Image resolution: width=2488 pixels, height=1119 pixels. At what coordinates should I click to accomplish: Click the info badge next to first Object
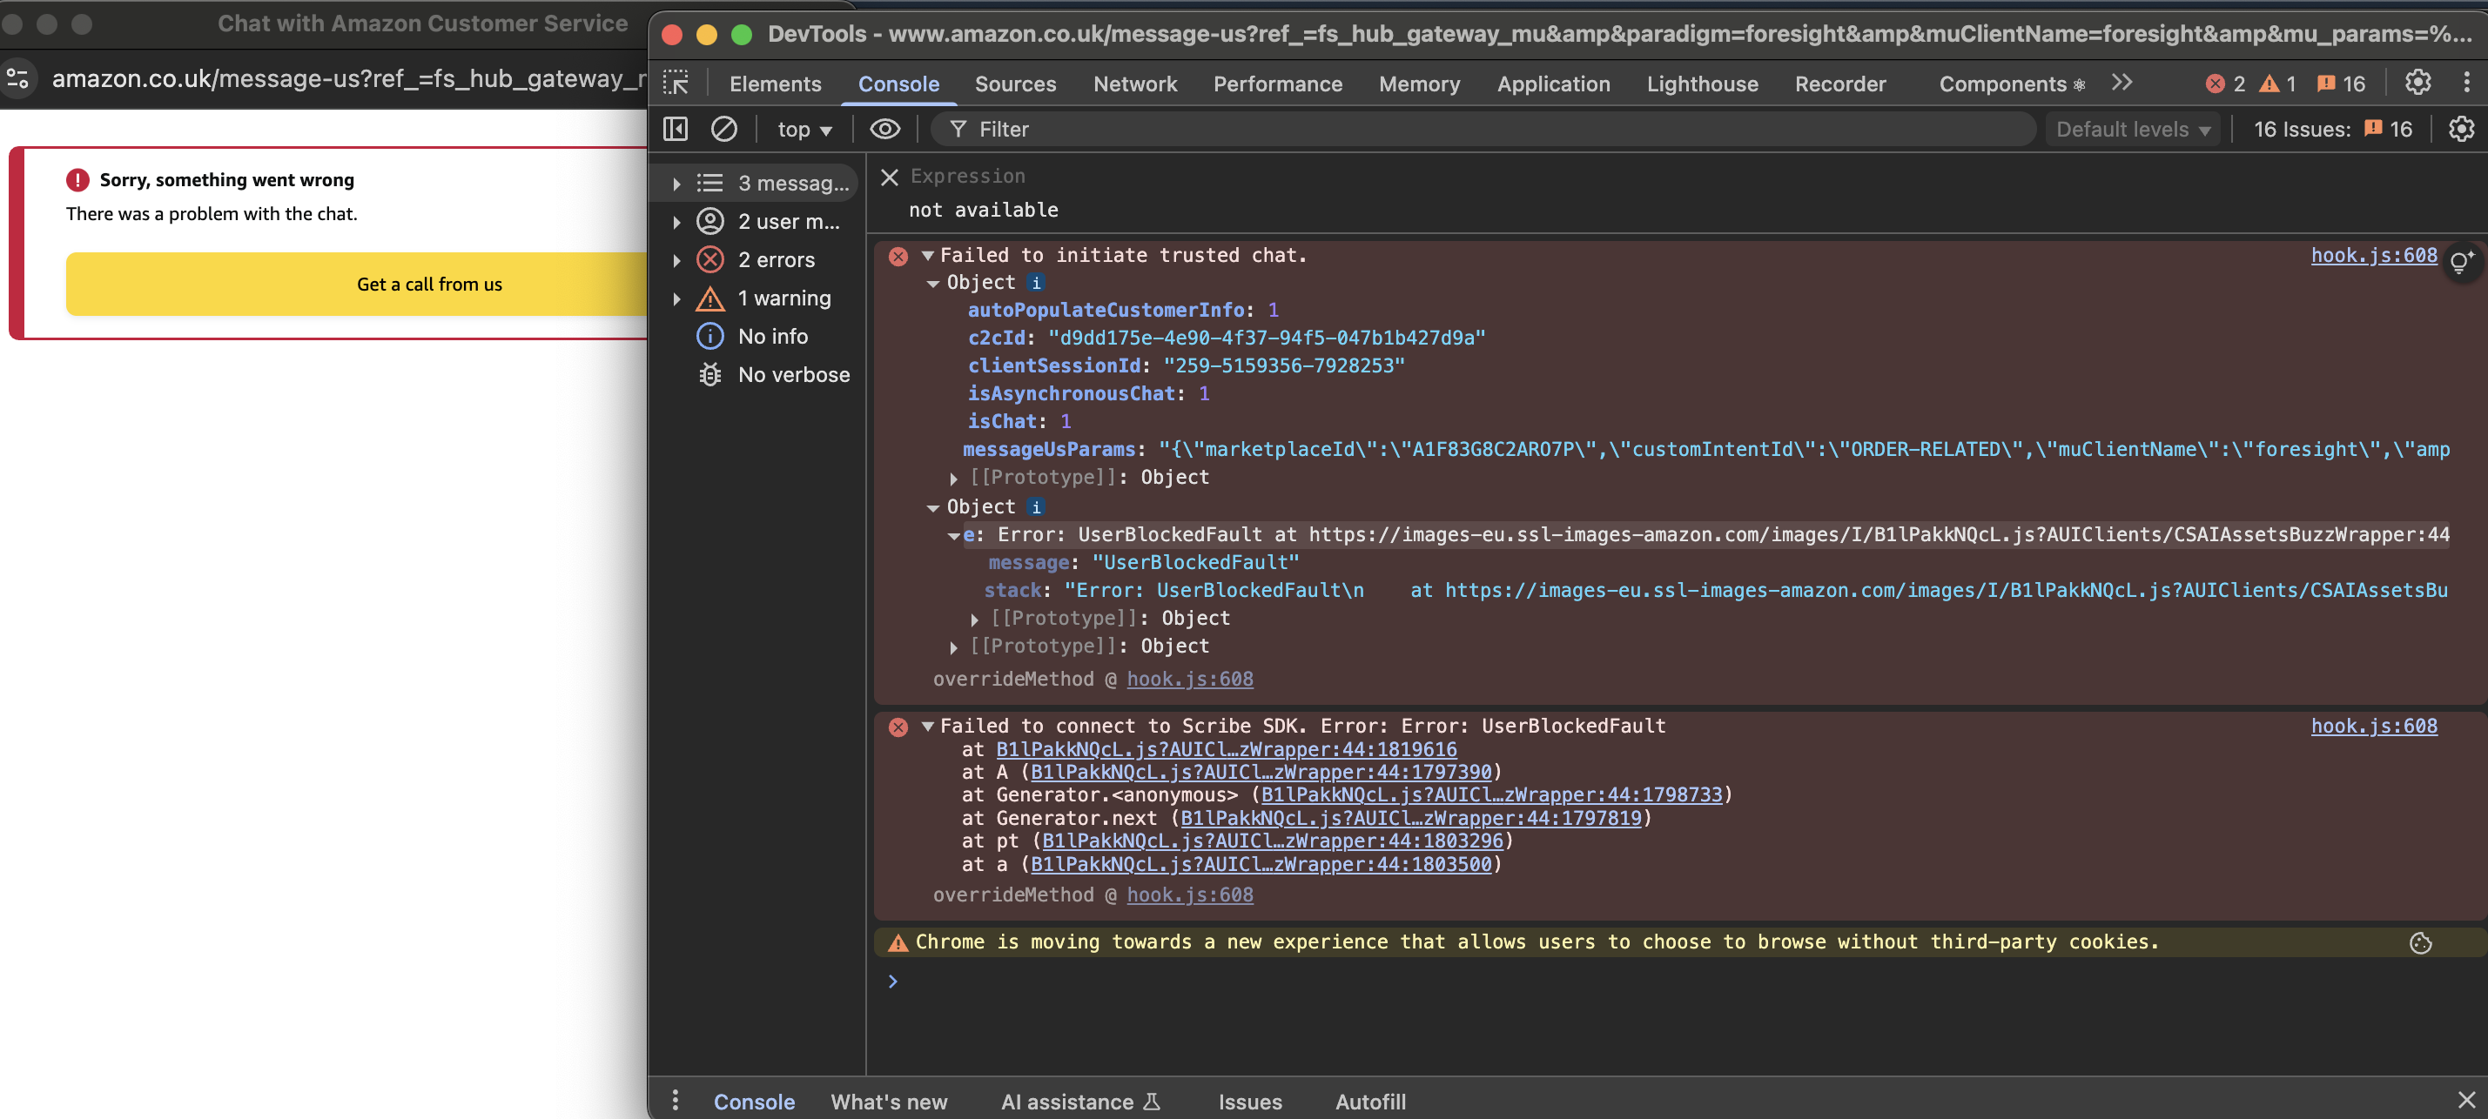[x=1035, y=284]
